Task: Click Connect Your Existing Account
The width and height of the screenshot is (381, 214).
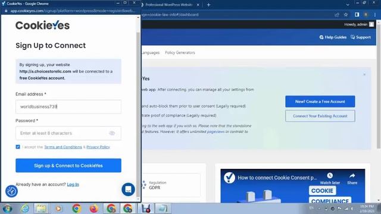Action: [320, 116]
